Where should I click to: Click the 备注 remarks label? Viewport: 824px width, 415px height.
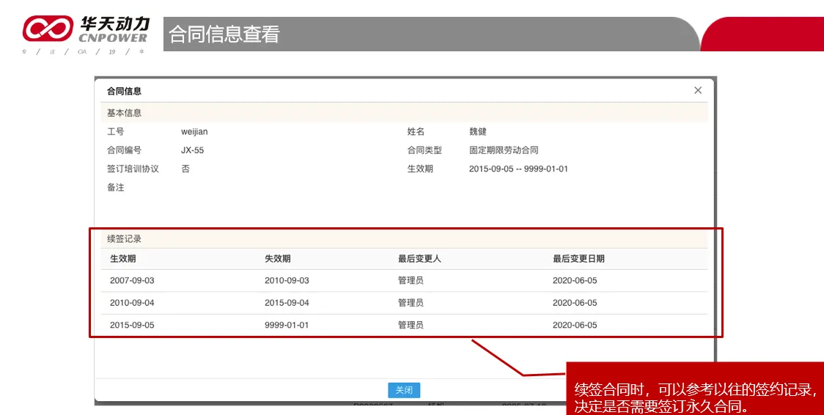click(116, 188)
